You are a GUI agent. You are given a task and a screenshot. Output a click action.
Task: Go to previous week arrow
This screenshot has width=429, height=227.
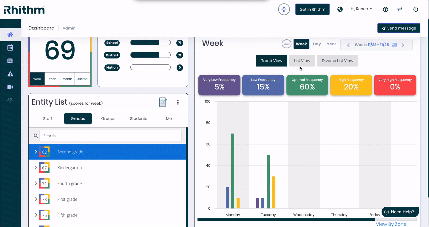point(348,45)
